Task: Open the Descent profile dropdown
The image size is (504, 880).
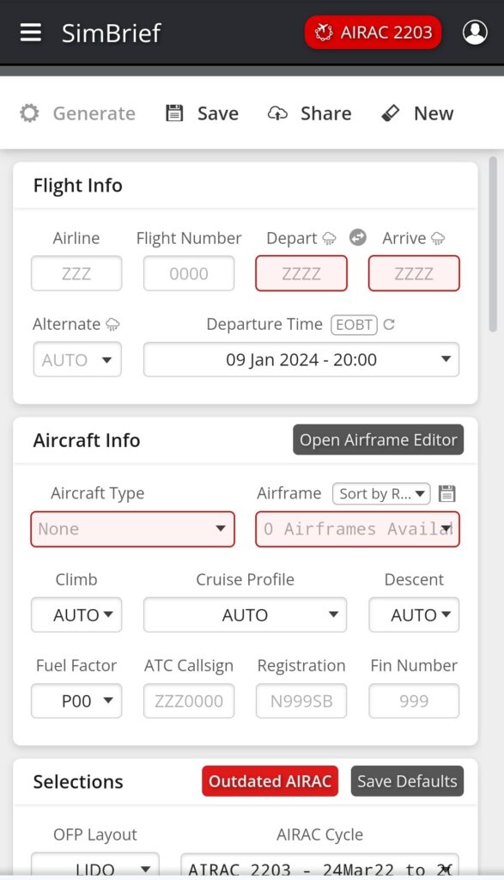Action: point(414,614)
